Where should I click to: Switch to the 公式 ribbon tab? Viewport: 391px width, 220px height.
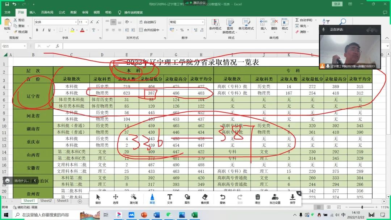[x=62, y=12]
